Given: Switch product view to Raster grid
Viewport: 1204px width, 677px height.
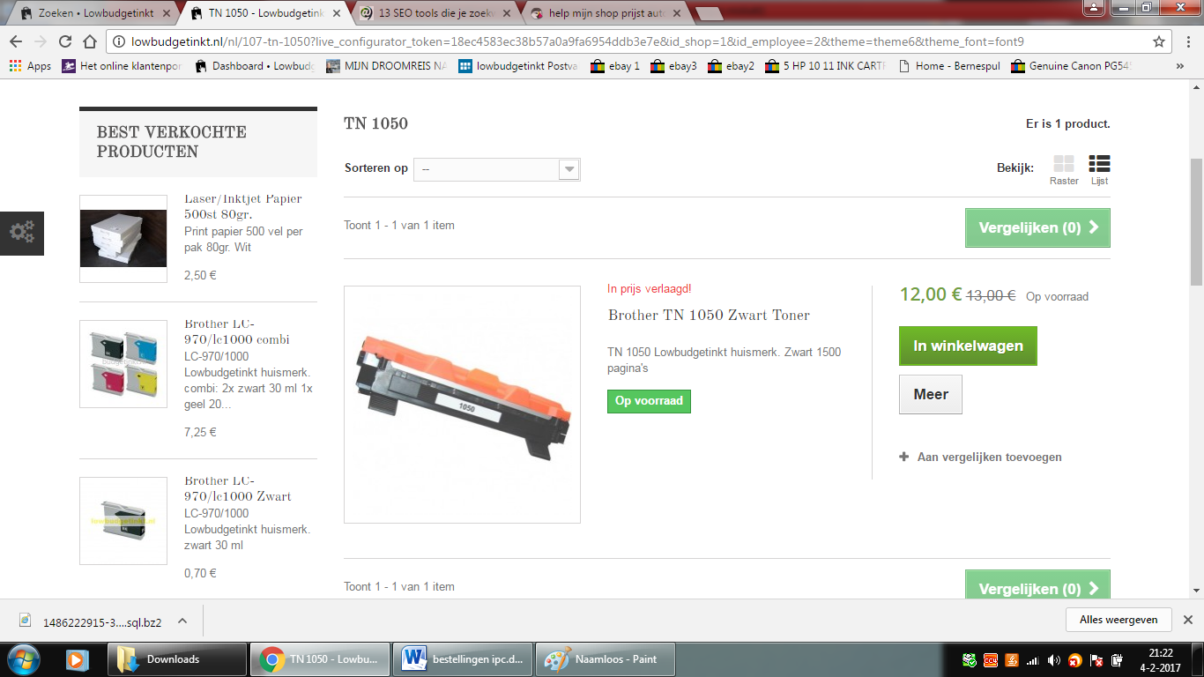Looking at the screenshot, I should (x=1064, y=170).
